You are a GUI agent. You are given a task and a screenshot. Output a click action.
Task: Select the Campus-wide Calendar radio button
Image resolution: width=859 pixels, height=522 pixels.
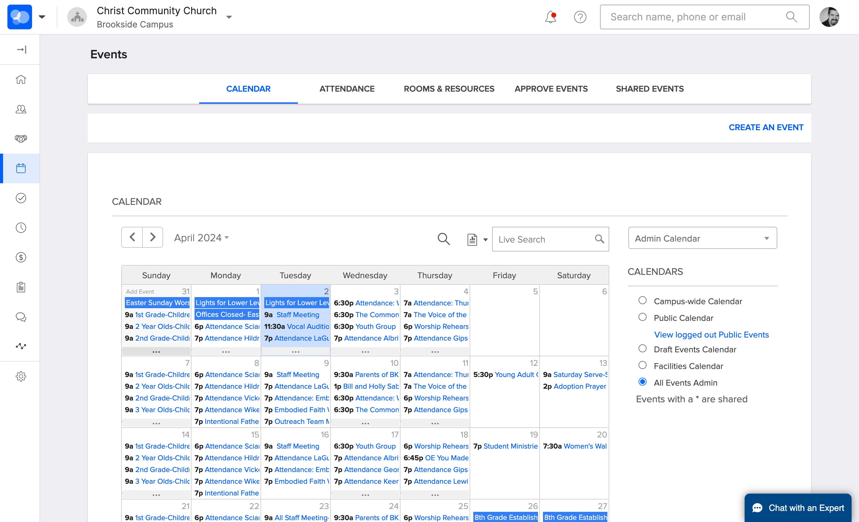coord(642,300)
